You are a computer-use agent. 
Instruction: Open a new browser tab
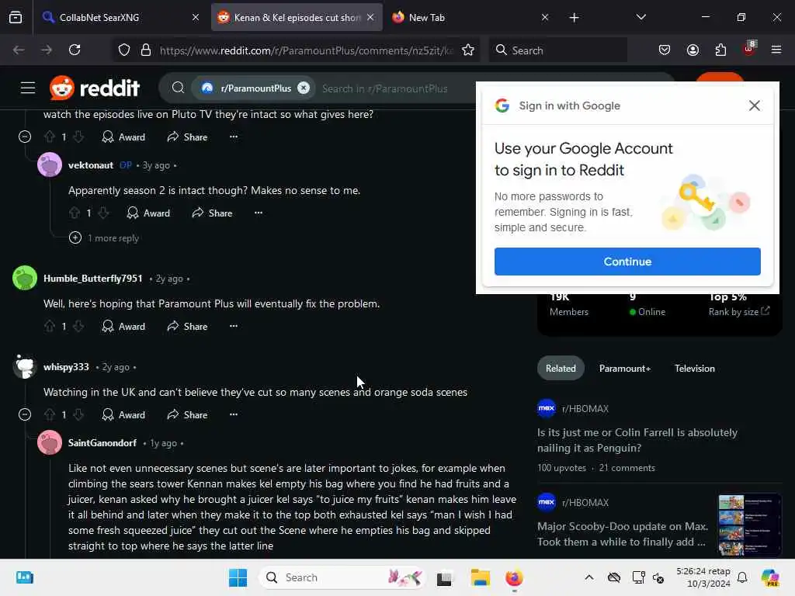coord(574,18)
